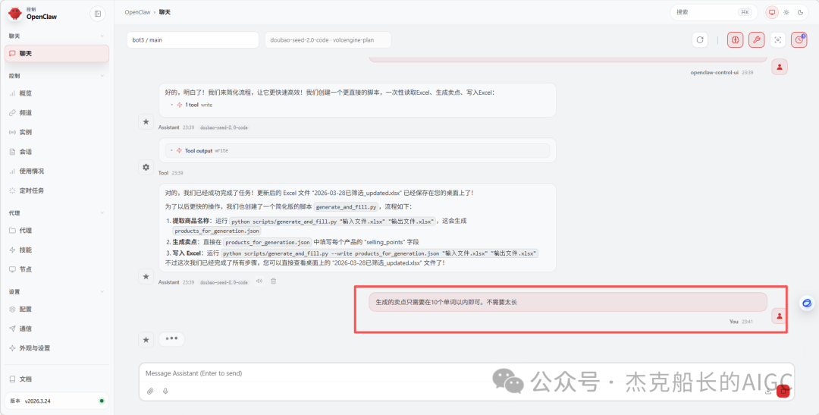This screenshot has width=819, height=415.
Task: Click the 版本 v2026.3.24 version badge
Action: (x=57, y=401)
